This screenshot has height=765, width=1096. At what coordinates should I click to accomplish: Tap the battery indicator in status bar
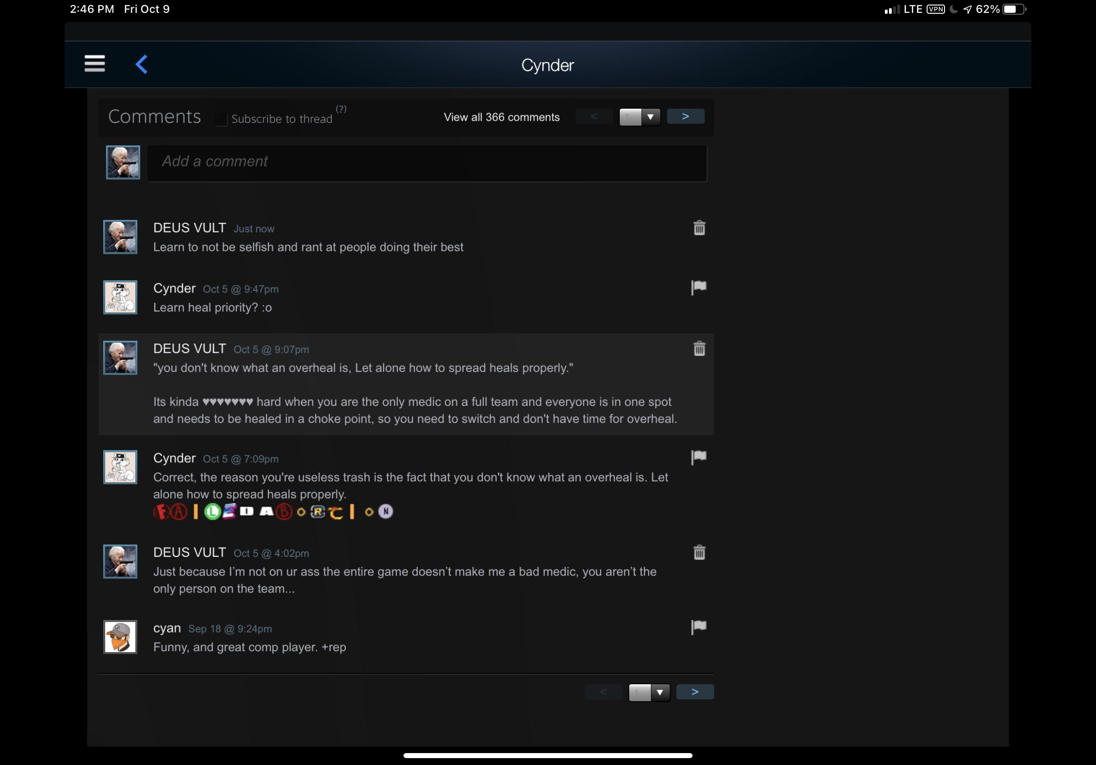pyautogui.click(x=1013, y=9)
